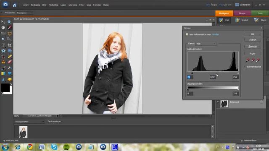The width and height of the screenshot is (269, 151).
Task: Open the Sorteraren organizer button
Action: [x=243, y=5]
